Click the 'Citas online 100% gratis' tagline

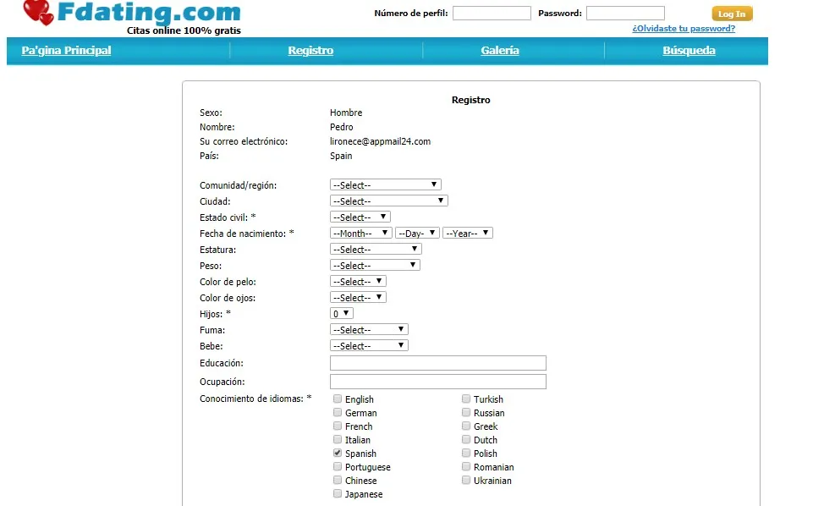pos(184,30)
